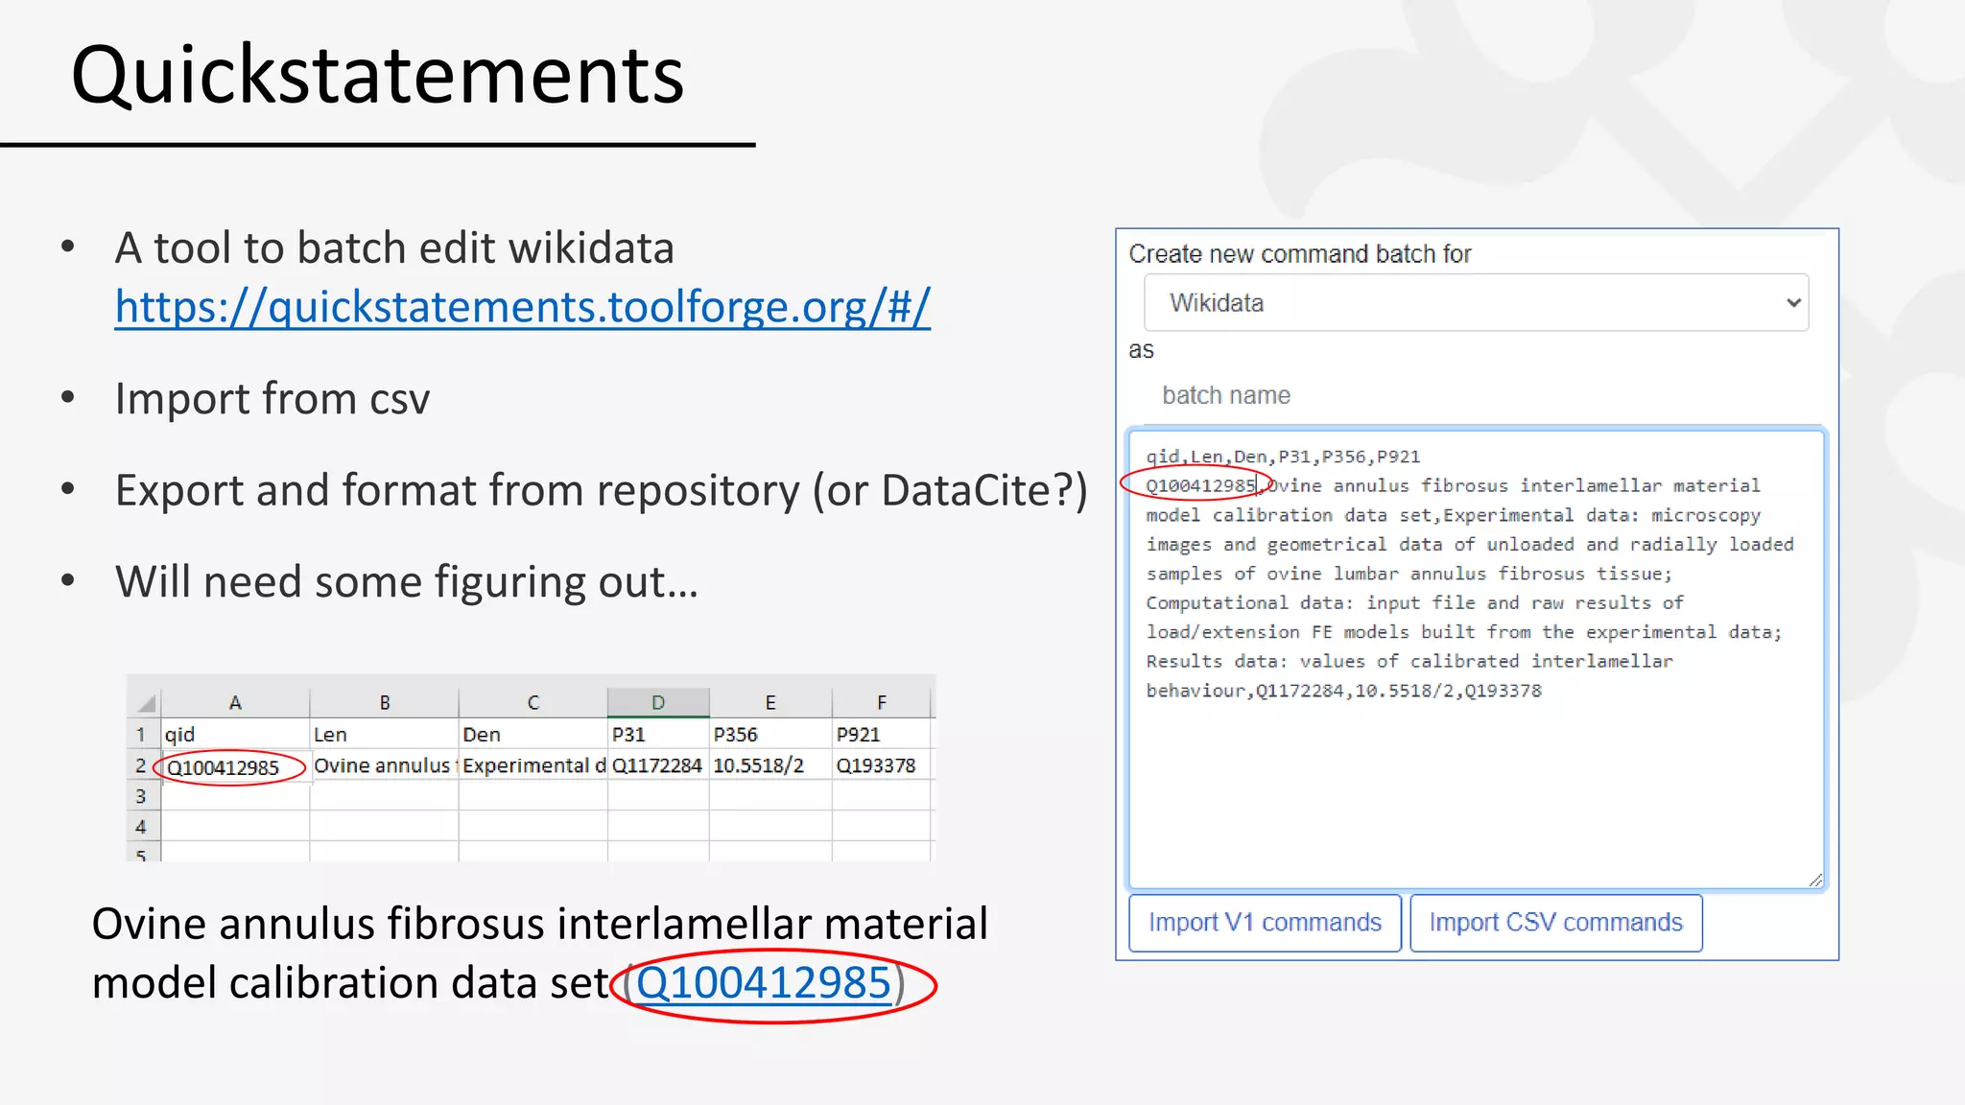1965x1105 pixels.
Task: Click column A header in spreadsheet
Action: 235,702
